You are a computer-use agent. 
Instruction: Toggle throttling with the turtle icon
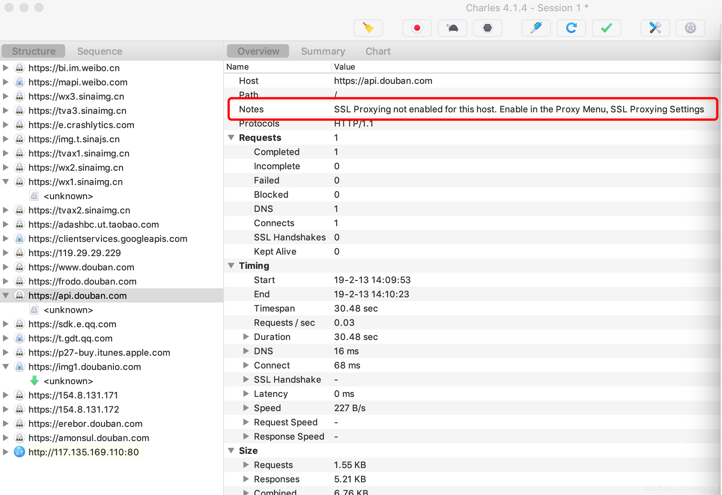(x=452, y=28)
